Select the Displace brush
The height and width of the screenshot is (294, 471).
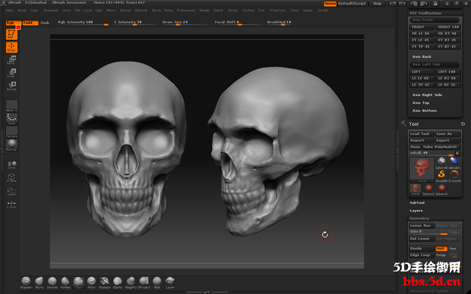tap(105, 282)
